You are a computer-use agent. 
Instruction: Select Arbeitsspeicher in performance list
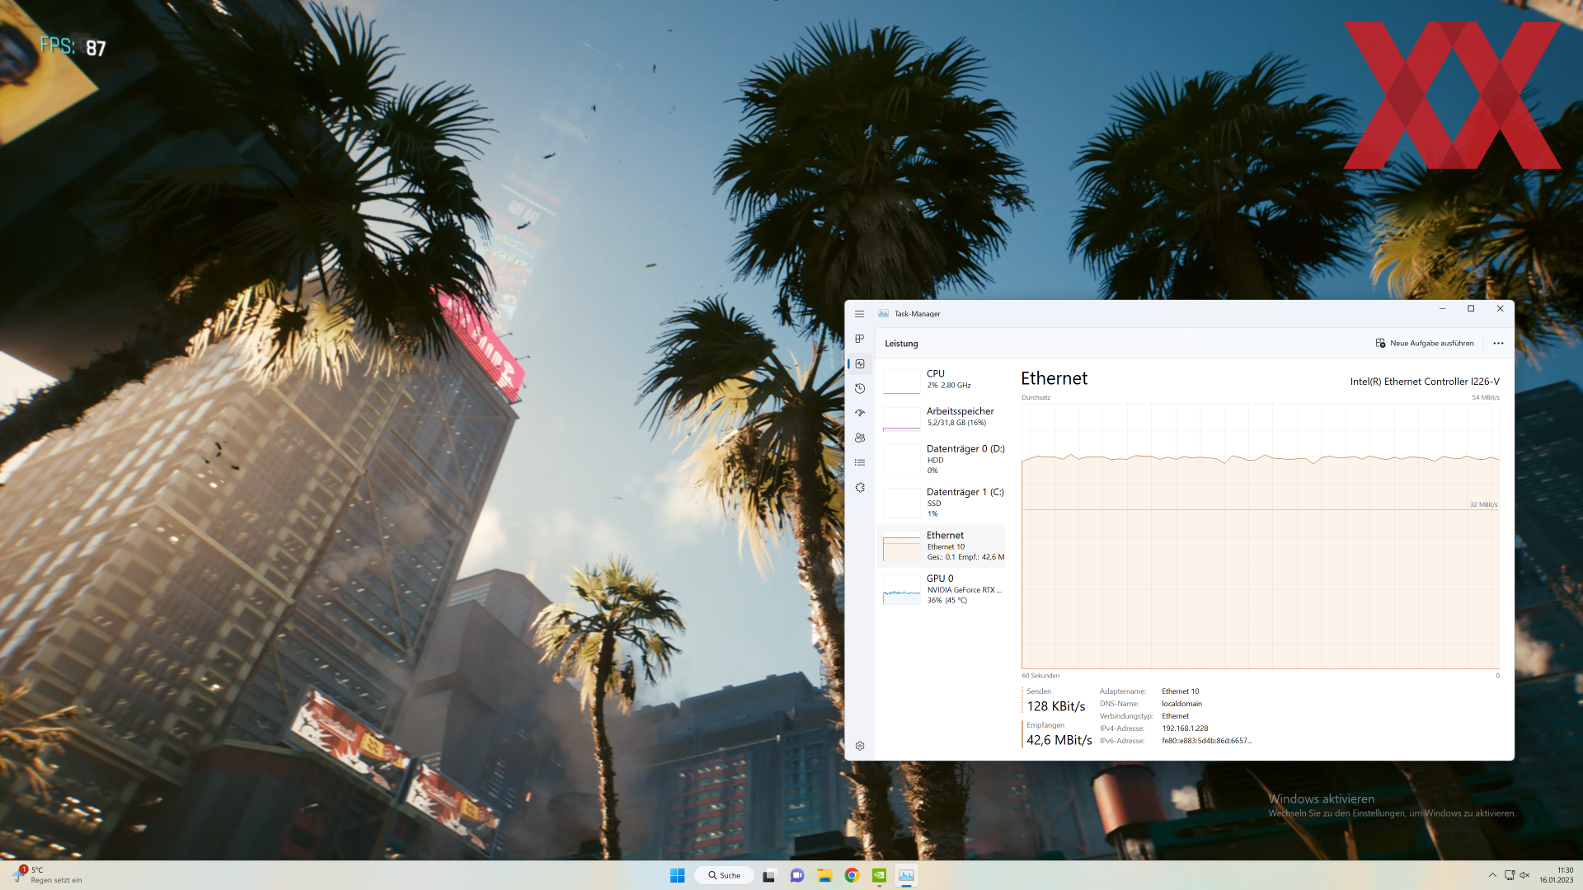point(942,418)
